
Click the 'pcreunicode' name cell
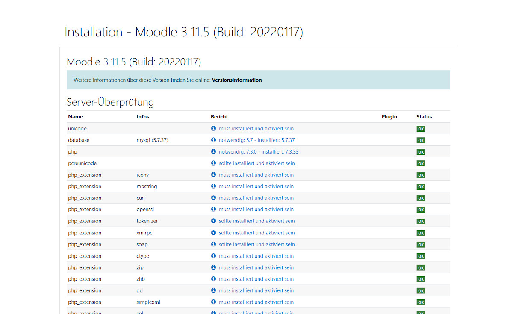click(x=82, y=163)
